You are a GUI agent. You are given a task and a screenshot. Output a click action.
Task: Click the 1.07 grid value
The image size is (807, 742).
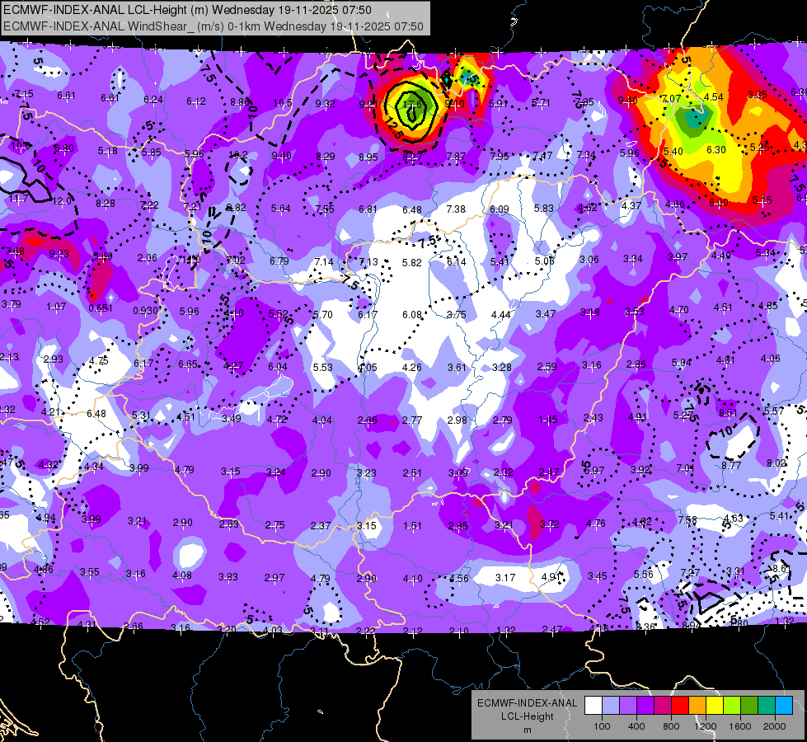pos(56,307)
